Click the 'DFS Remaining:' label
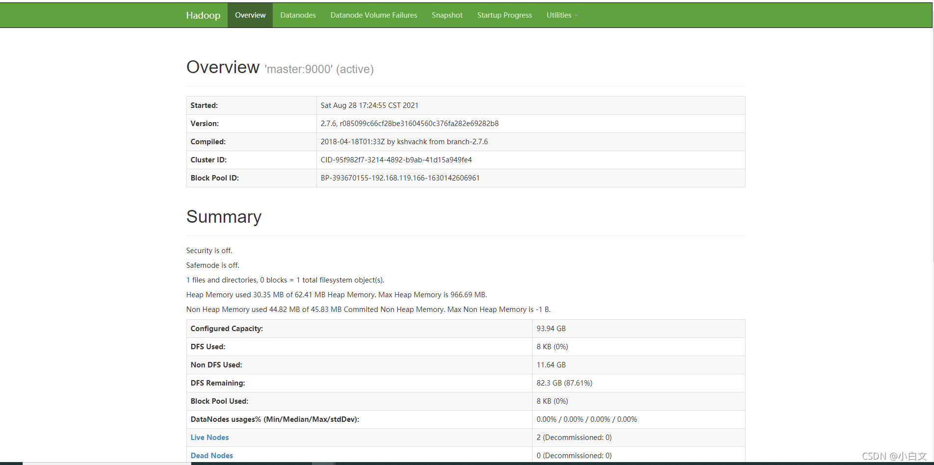 click(218, 383)
